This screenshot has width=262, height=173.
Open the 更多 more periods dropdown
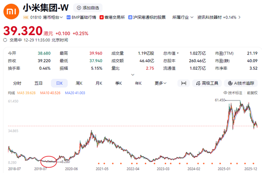(x=161, y=83)
